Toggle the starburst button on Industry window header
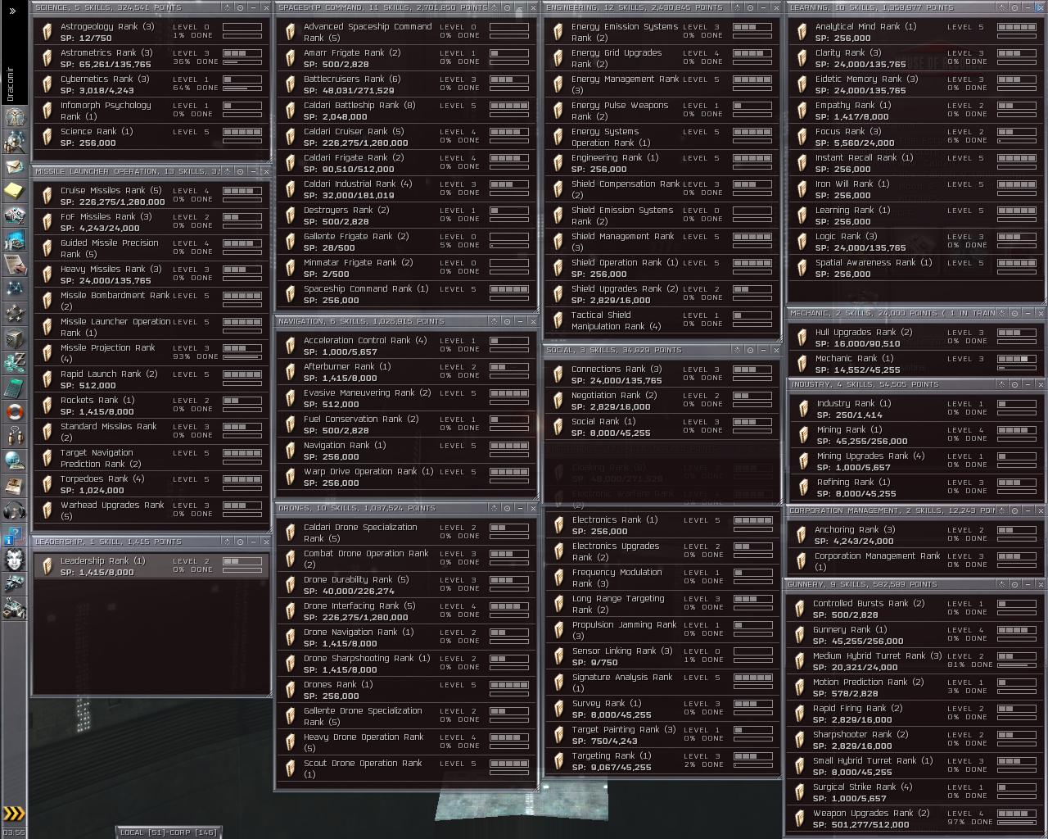Screen dimensions: 1048x839 coord(1002,384)
